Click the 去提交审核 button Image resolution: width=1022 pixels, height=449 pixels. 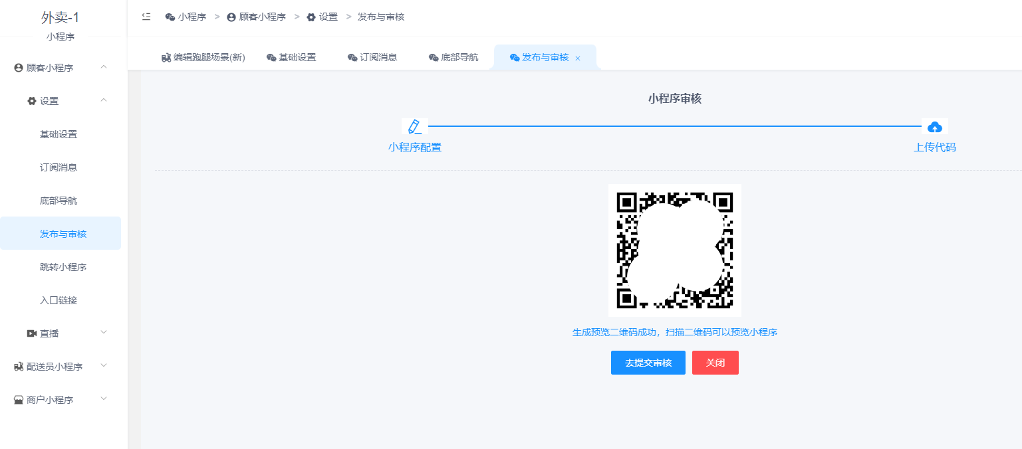648,363
